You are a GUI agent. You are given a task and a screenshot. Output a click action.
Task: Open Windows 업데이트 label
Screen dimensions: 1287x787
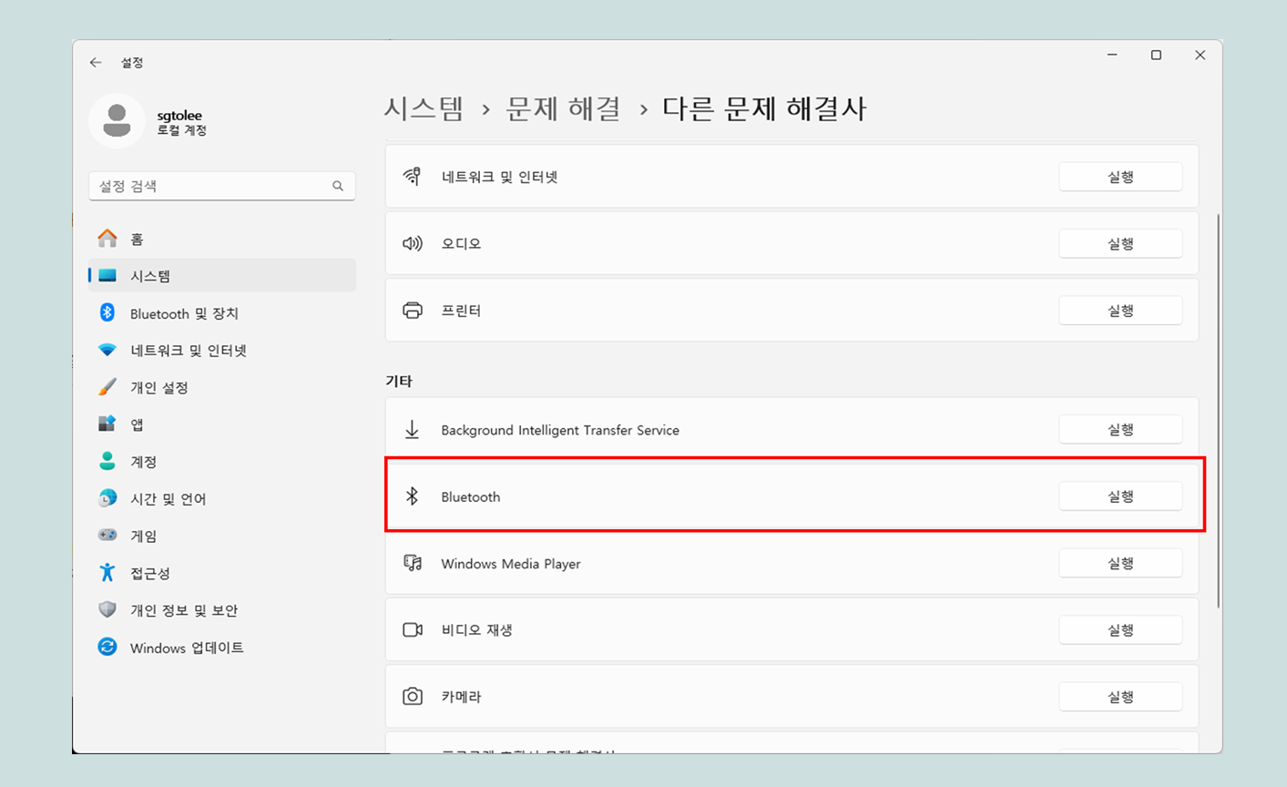pos(187,648)
